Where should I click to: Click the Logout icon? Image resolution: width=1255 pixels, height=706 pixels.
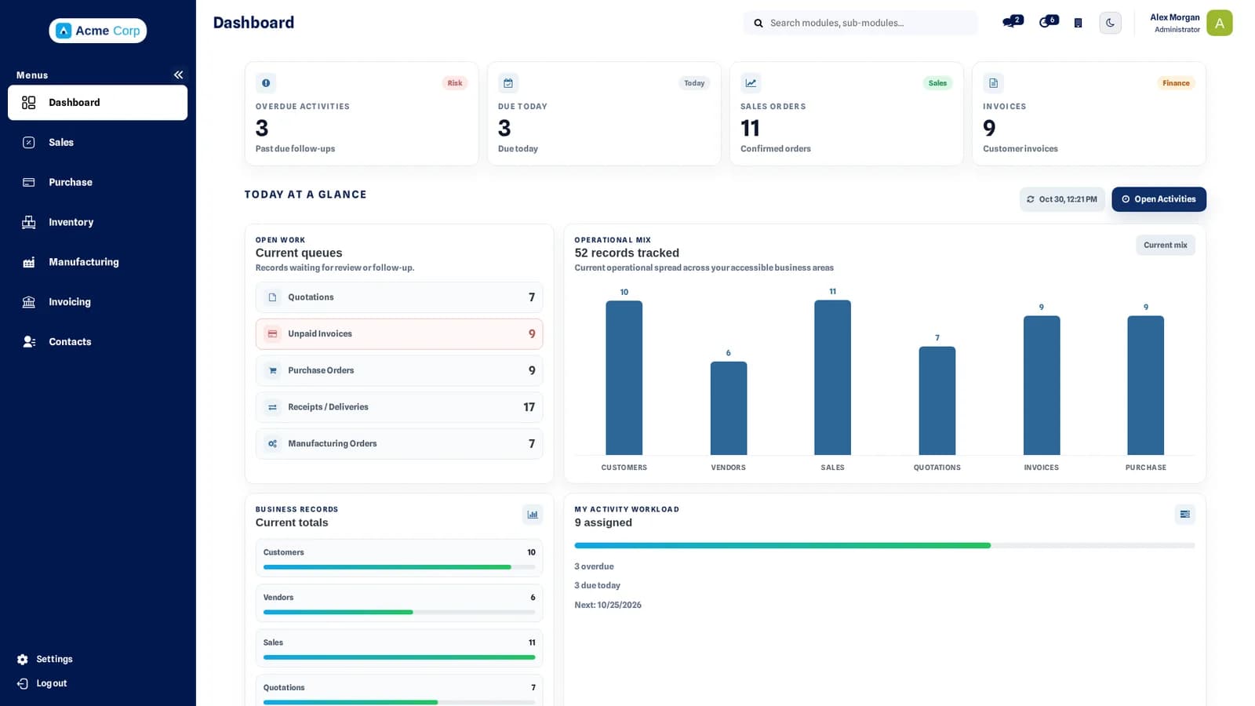click(23, 684)
